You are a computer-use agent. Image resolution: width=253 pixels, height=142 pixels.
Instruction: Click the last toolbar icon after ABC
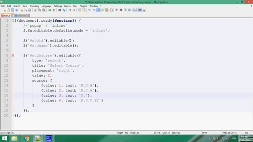[x=144, y=10]
